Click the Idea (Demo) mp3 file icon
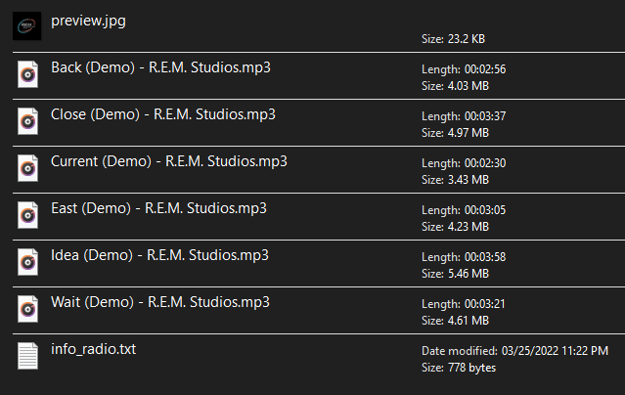The height and width of the screenshot is (395, 625). click(x=27, y=261)
